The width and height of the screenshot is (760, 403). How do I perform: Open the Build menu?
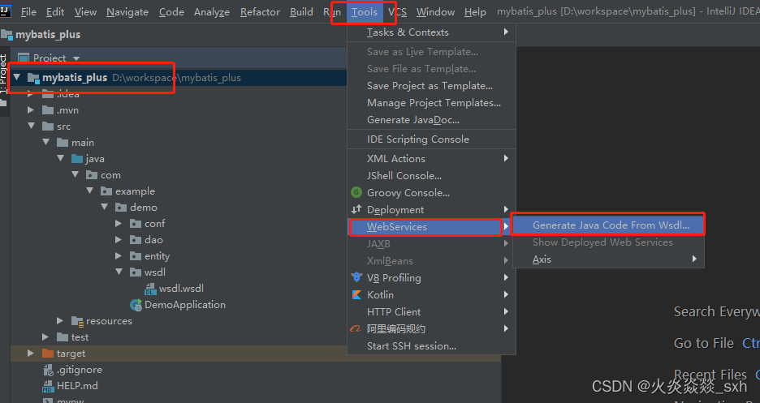(x=301, y=11)
